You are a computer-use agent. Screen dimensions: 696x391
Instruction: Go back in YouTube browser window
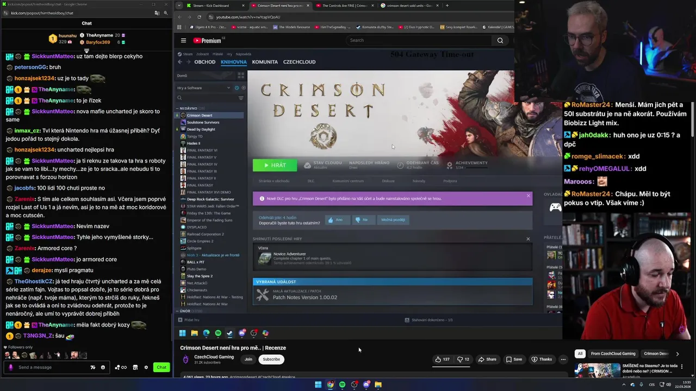point(181,17)
